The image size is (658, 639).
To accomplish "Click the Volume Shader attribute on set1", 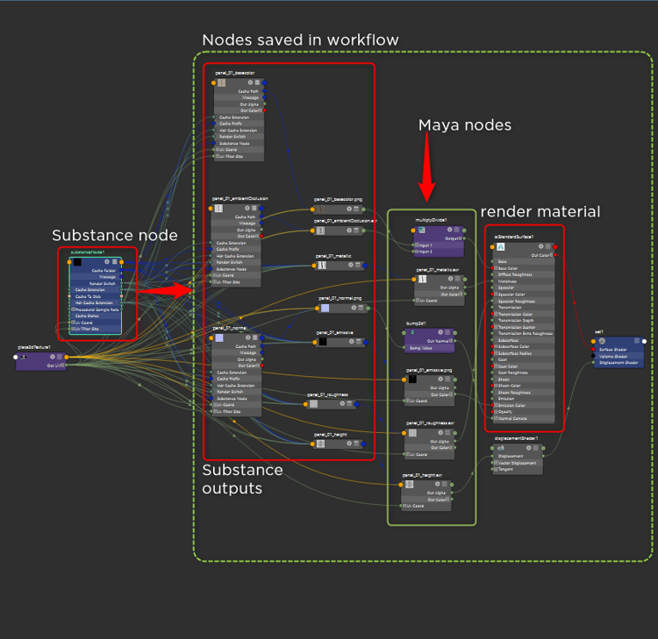I will click(x=613, y=356).
